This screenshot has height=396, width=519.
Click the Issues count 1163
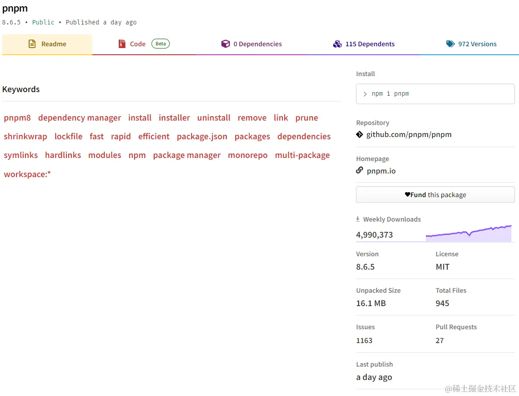pos(364,340)
